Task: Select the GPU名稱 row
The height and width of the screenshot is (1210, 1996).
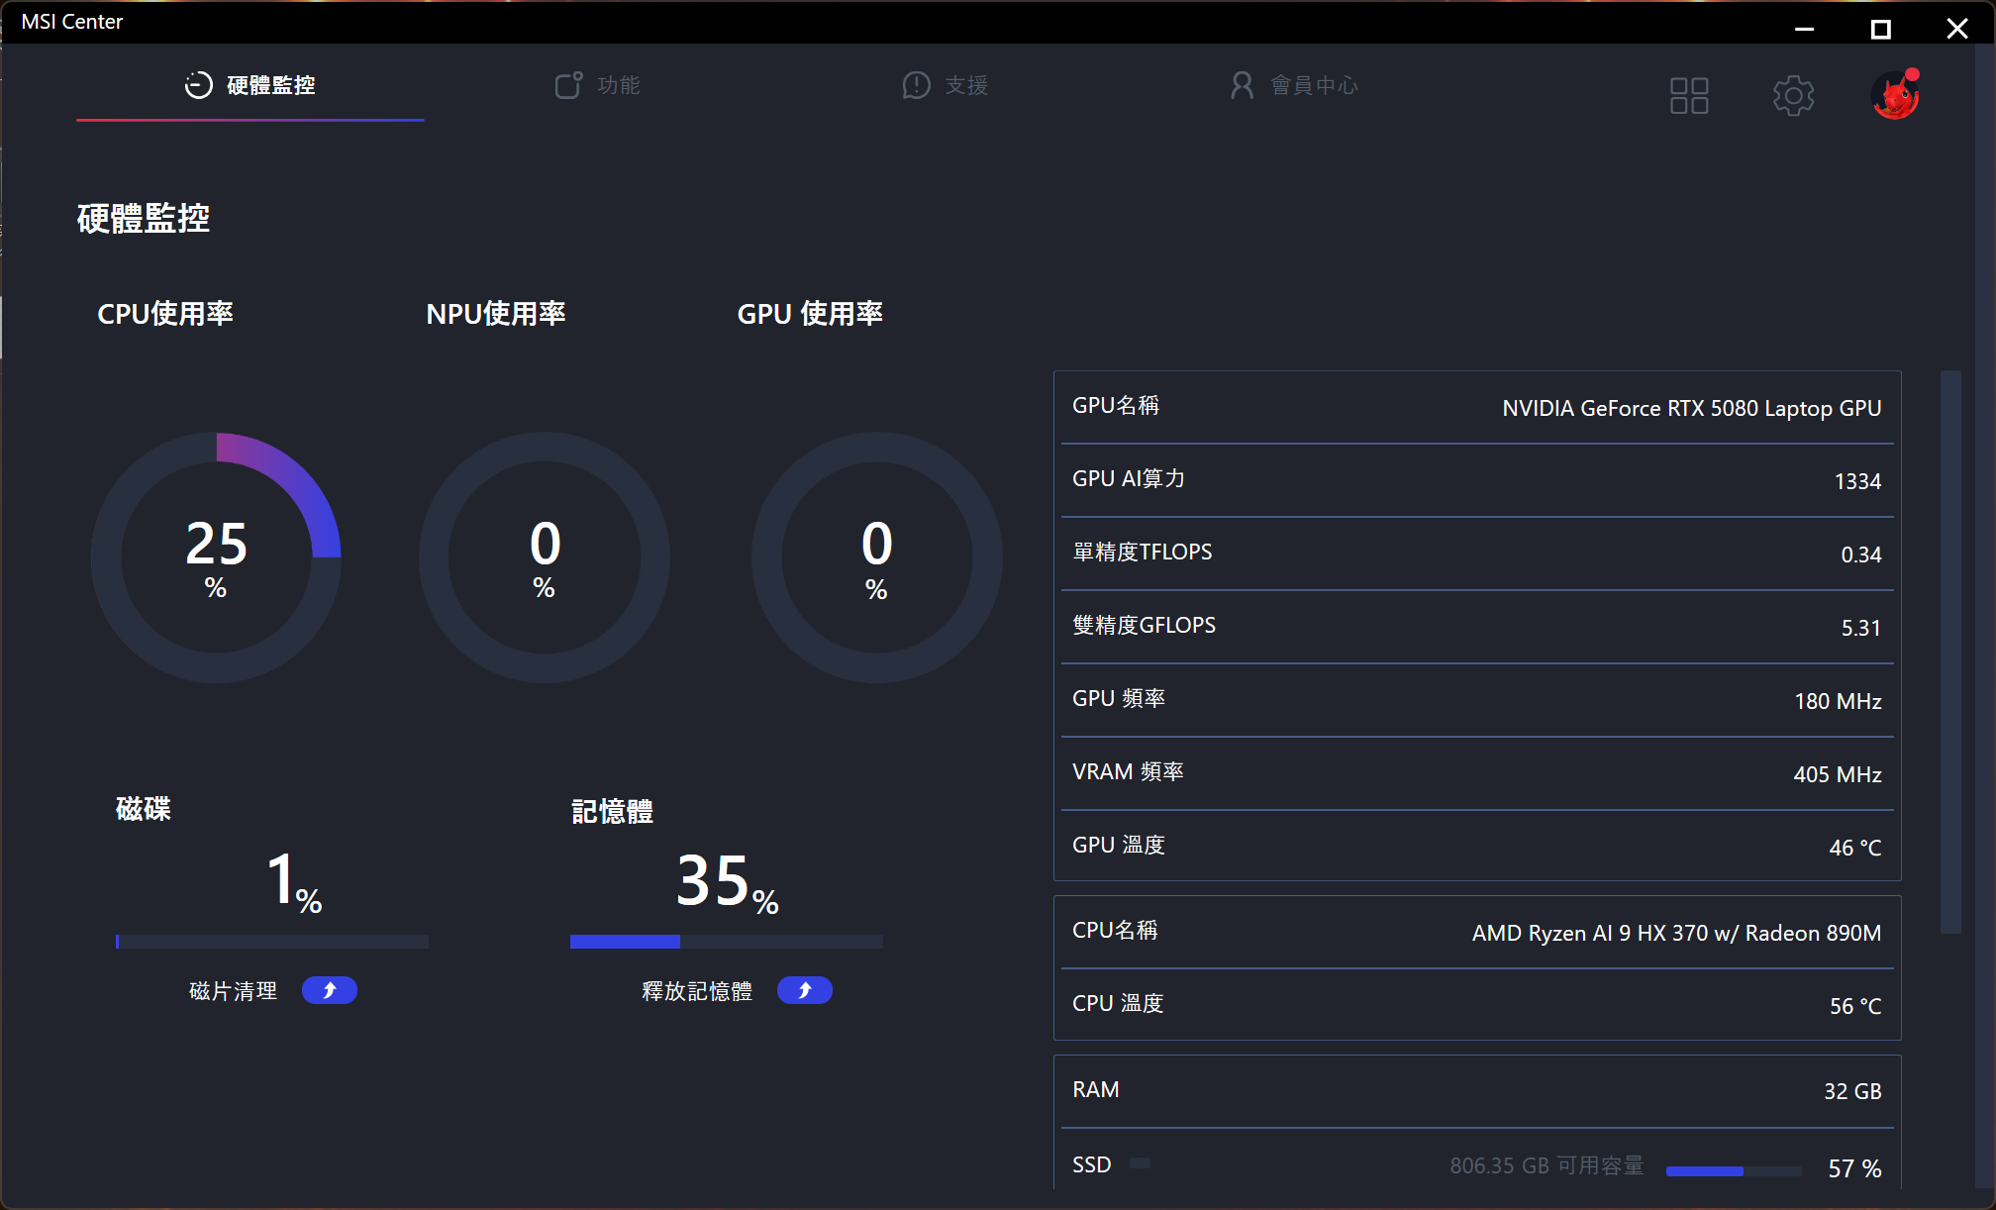Action: click(1477, 407)
